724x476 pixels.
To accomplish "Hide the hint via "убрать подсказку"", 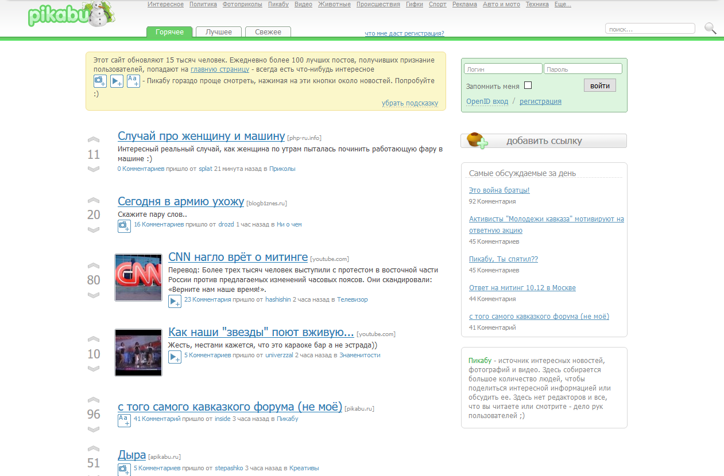I will [409, 103].
